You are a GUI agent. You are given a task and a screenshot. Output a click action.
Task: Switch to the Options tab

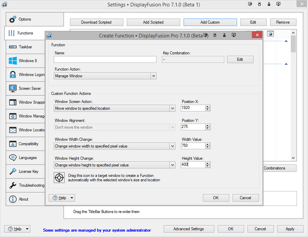[25, 19]
